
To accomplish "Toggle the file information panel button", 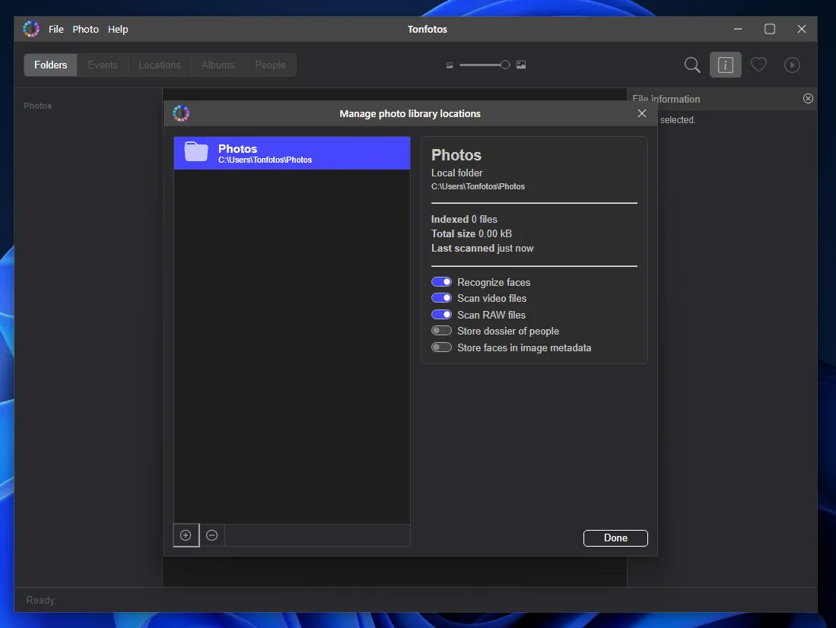I will tap(725, 65).
